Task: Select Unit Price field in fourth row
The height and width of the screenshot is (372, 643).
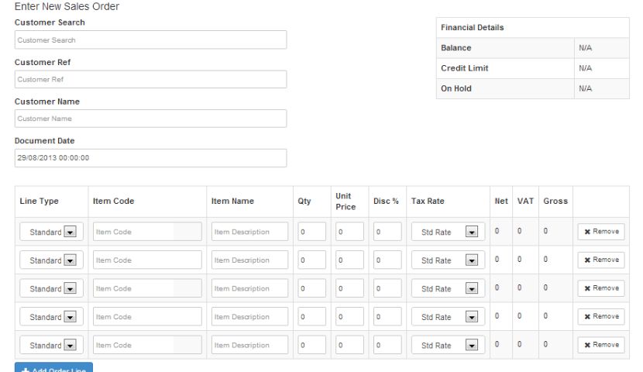Action: coord(349,317)
